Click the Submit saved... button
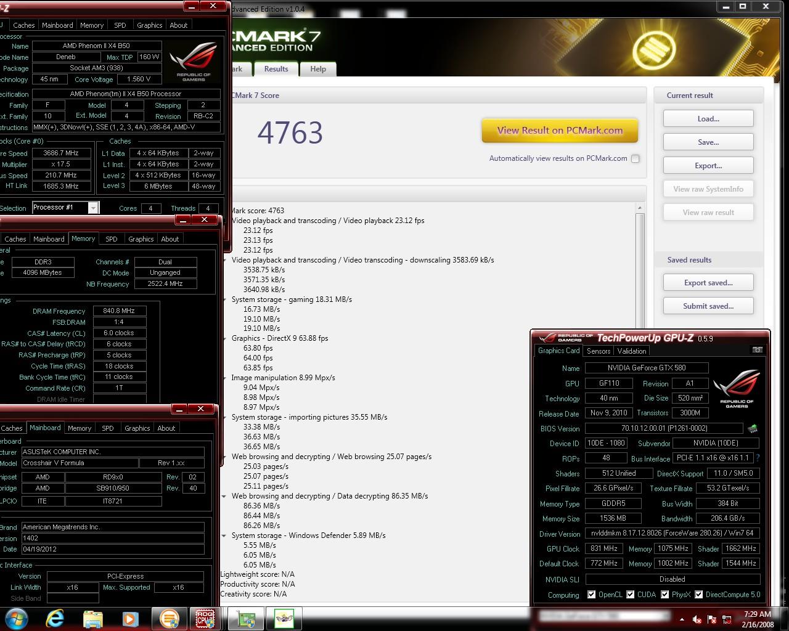Image resolution: width=789 pixels, height=631 pixels. pos(708,306)
